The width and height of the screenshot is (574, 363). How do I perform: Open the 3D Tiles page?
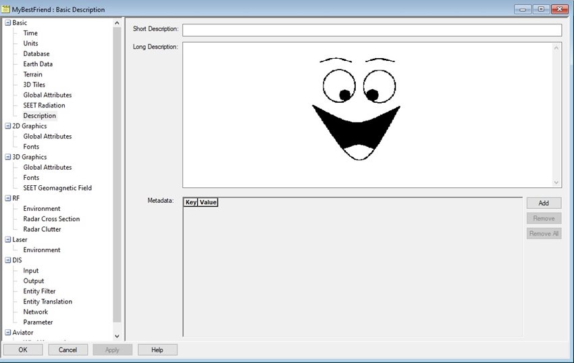point(35,84)
